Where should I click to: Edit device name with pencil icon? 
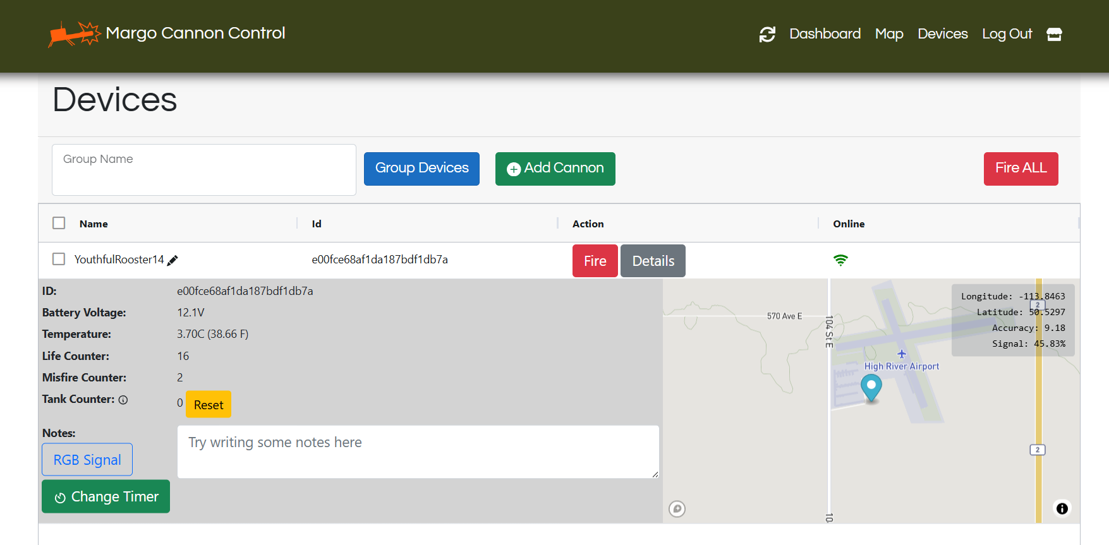tap(173, 260)
